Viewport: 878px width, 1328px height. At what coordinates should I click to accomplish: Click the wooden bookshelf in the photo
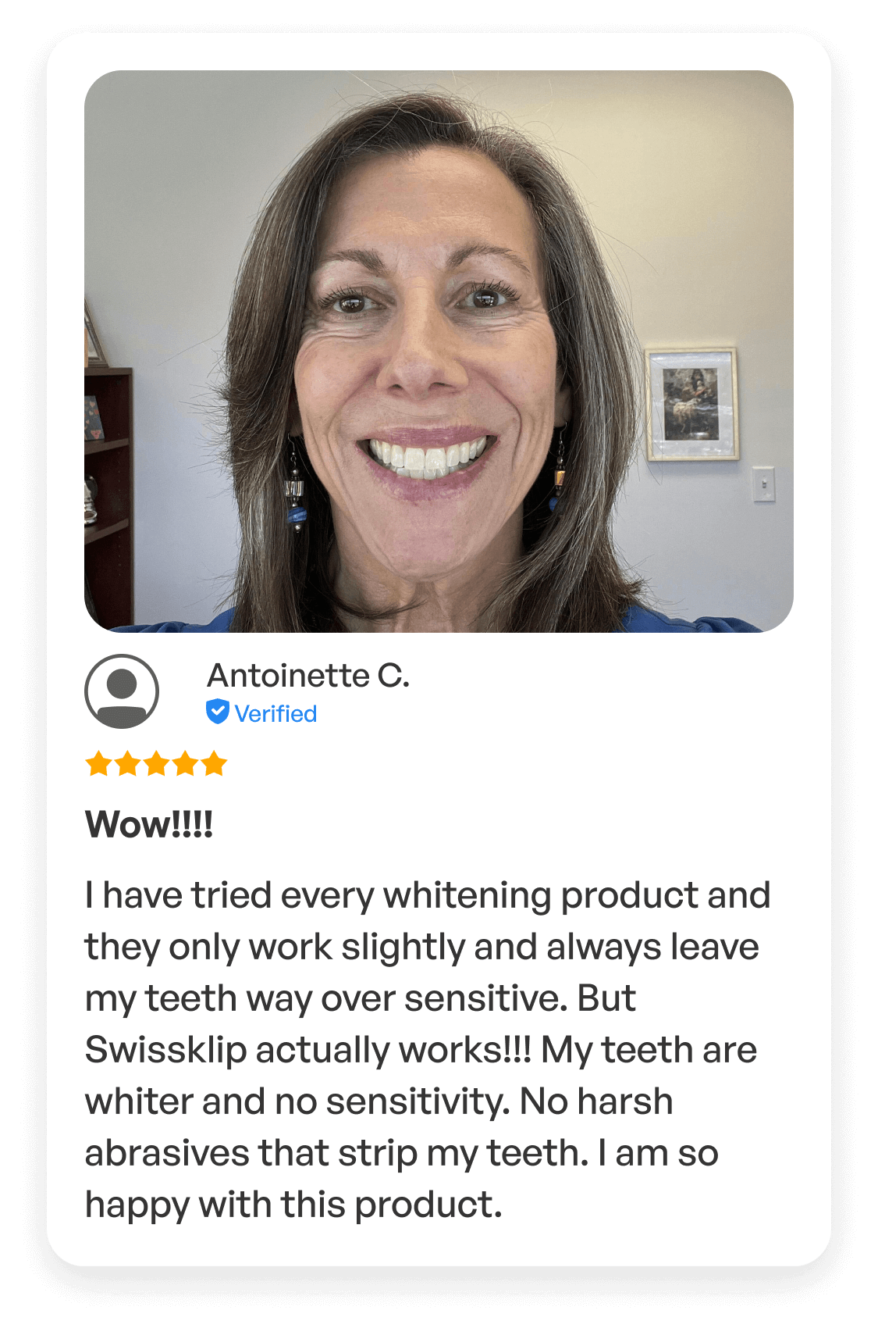108,496
